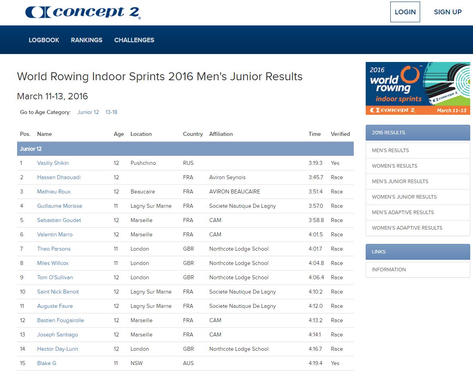The height and width of the screenshot is (375, 473).
Task: Select the AUS country cell
Action: coord(188,363)
